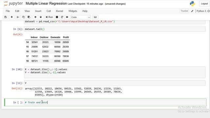Save and checkpoint the notebook
The image size is (210, 118).
point(6,17)
